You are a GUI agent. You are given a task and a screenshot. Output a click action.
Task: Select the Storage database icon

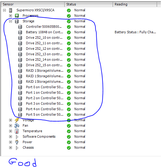17,21
